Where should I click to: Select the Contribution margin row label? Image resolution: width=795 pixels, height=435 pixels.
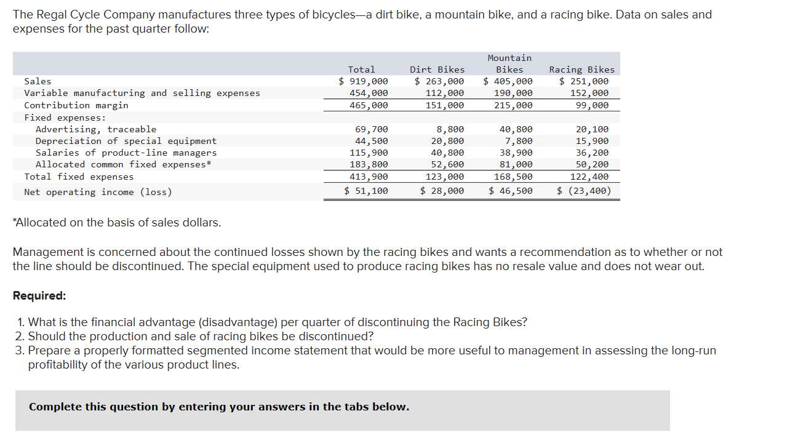point(76,105)
